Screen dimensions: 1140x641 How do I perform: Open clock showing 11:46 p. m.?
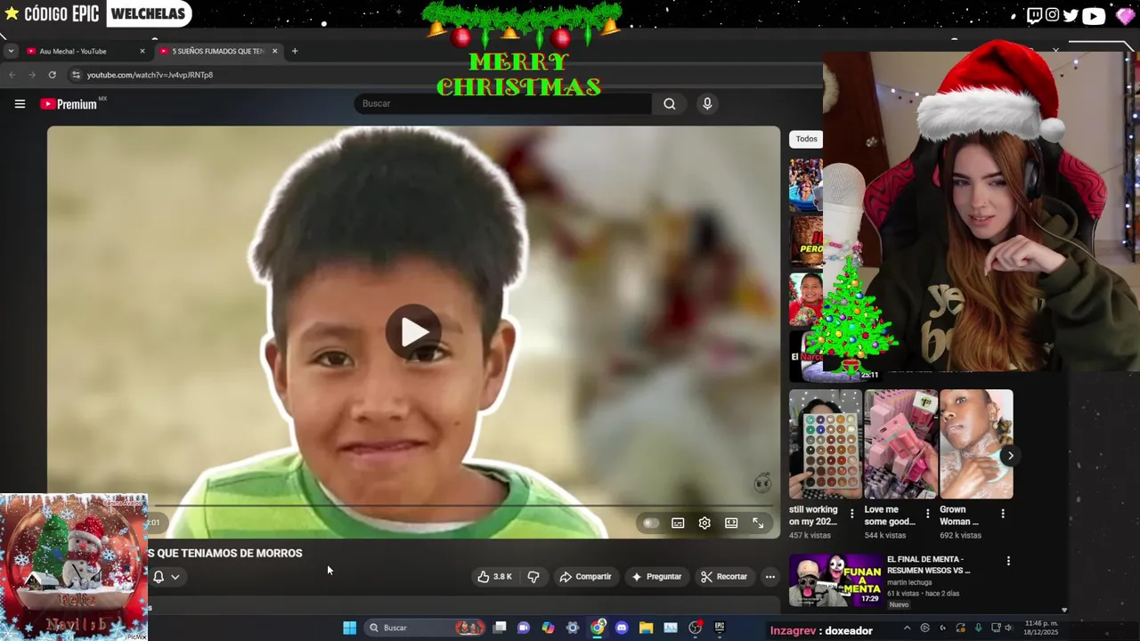[1040, 628]
